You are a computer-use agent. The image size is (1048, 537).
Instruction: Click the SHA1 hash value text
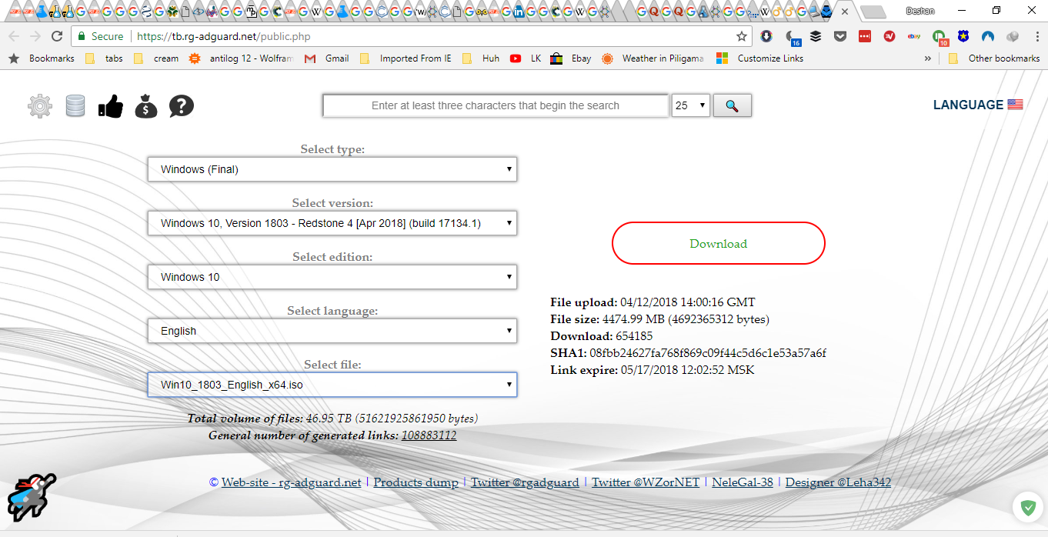[708, 353]
